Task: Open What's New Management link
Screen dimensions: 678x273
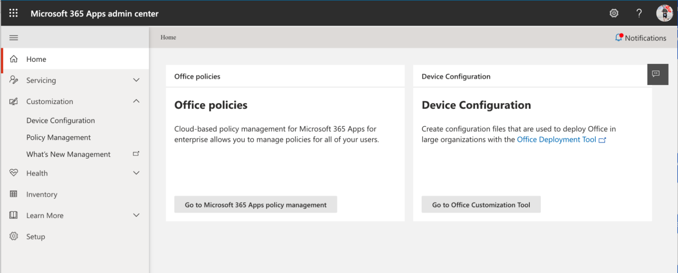Action: coord(68,154)
